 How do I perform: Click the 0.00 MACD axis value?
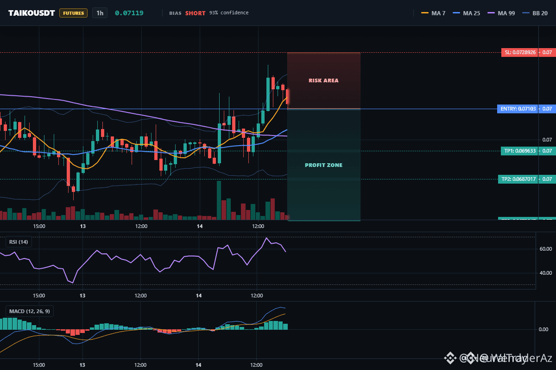click(543, 329)
